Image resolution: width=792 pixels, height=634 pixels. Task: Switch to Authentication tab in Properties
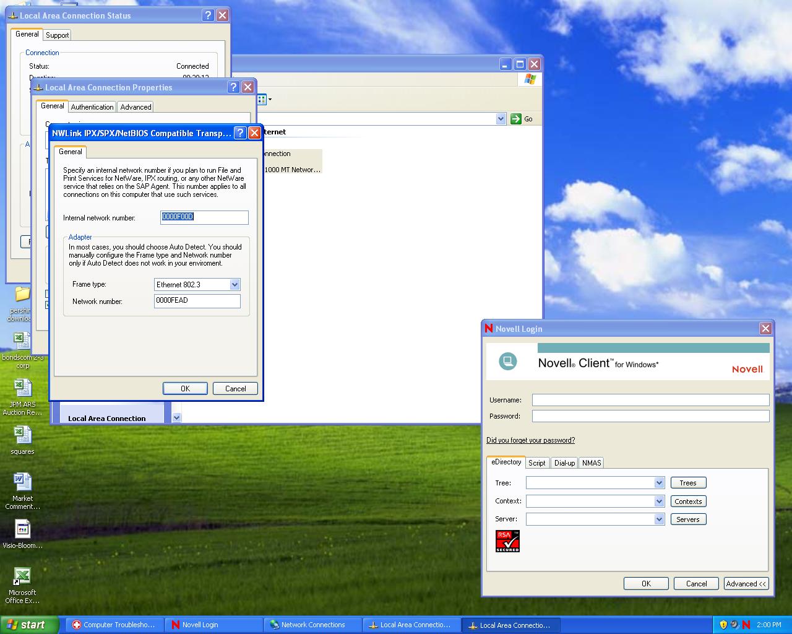tap(92, 107)
